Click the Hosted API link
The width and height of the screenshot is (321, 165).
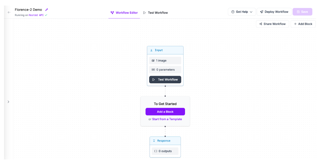[36, 15]
